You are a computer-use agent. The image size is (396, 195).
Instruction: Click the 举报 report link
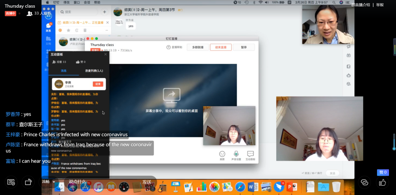[x=380, y=5]
